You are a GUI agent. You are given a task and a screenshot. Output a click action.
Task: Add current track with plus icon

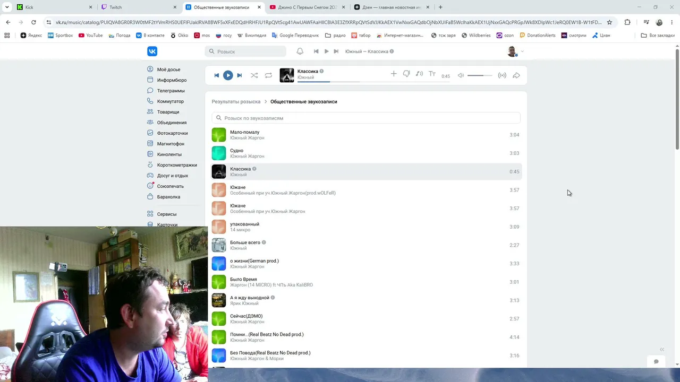[x=394, y=74]
